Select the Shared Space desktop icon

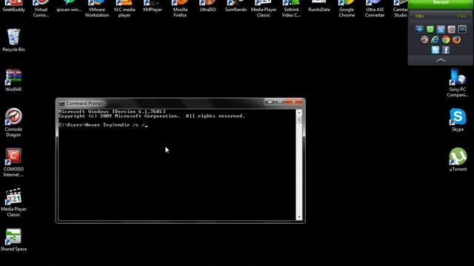pos(13,240)
